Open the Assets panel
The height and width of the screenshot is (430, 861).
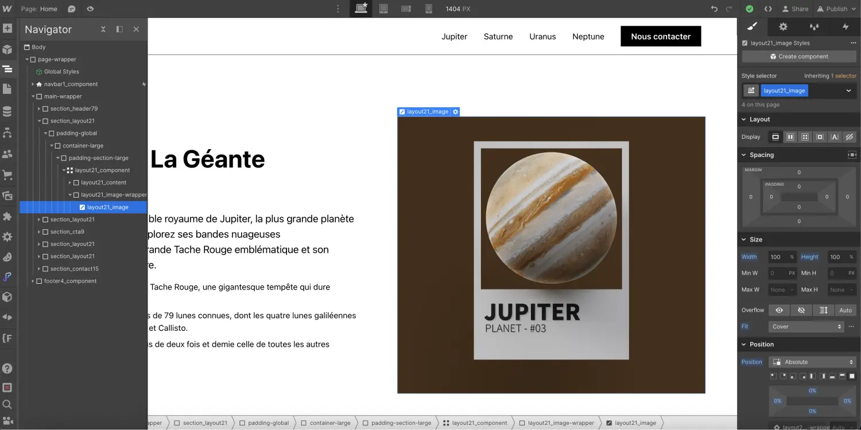pyautogui.click(x=8, y=195)
